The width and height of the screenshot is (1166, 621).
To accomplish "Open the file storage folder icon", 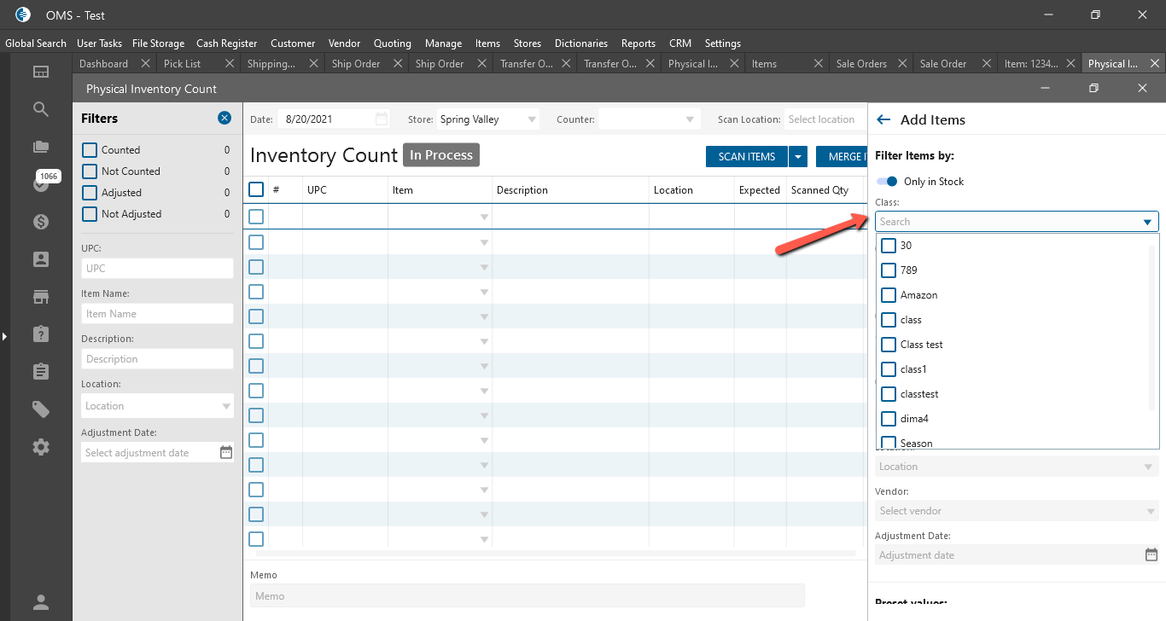I will point(41,147).
